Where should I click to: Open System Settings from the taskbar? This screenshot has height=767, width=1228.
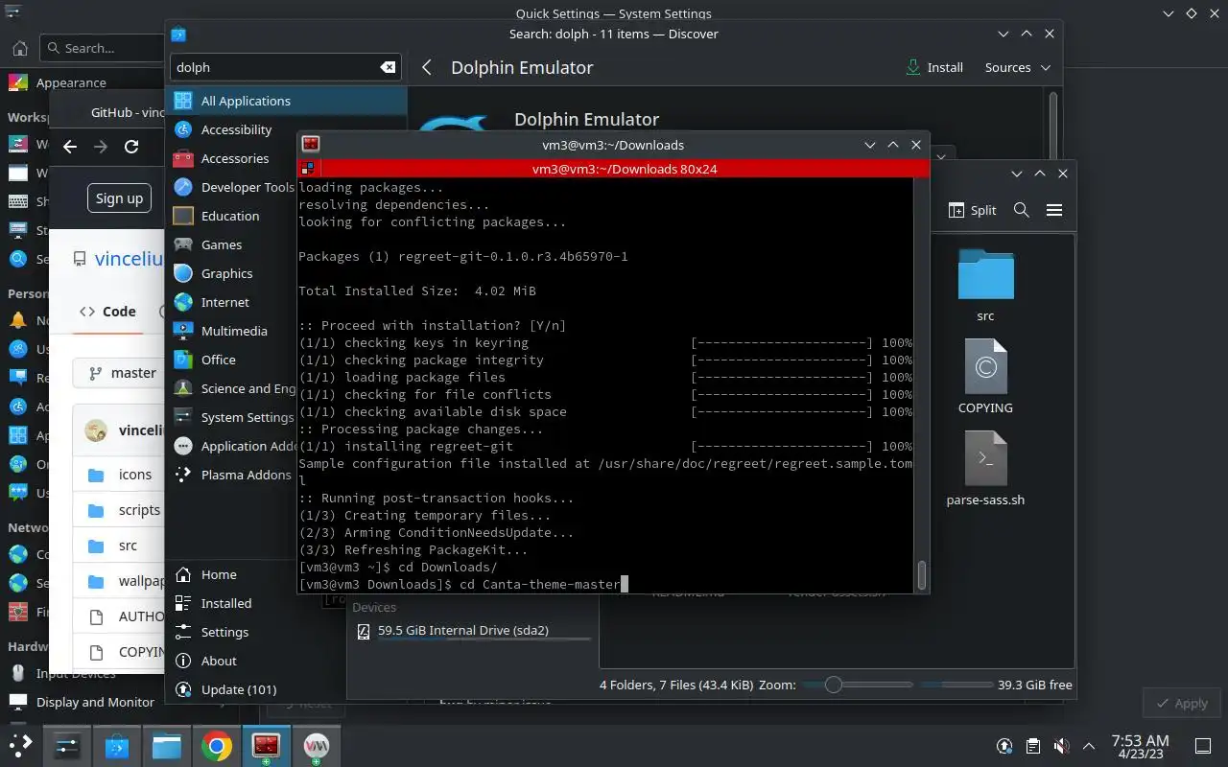coord(67,745)
